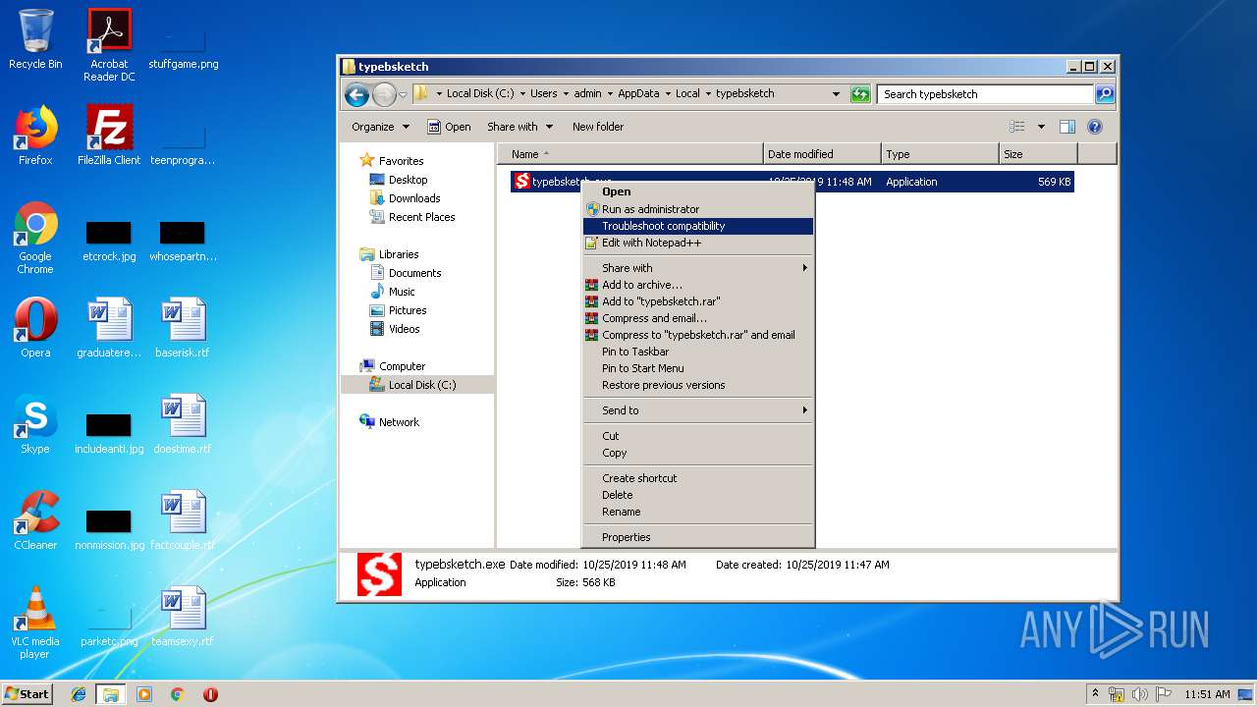Select graduatere... Word document on desktop
This screenshot has height=707, width=1257.
pos(109,328)
